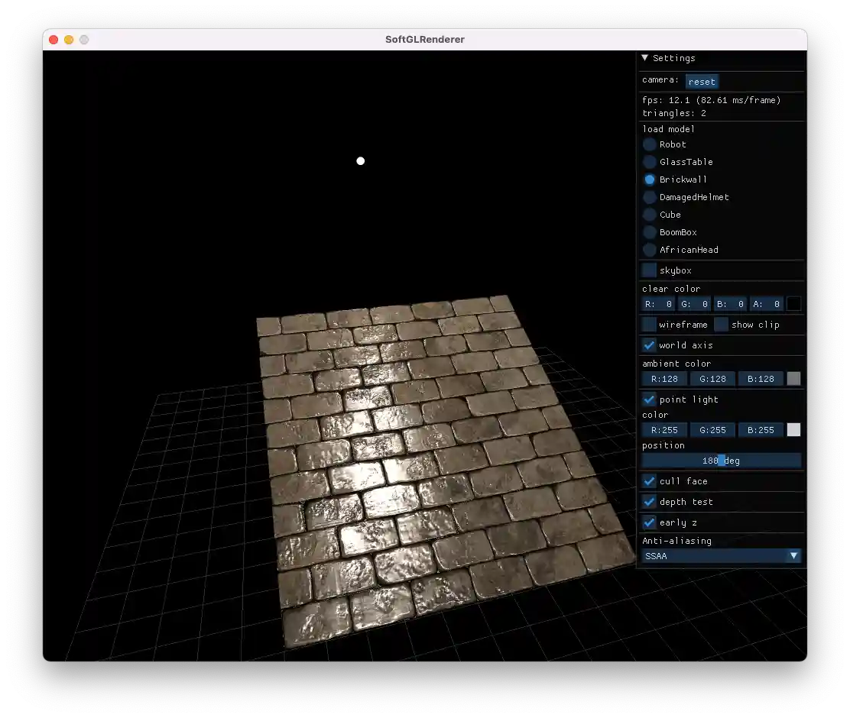
Task: Disable the world axis checkbox
Action: (649, 345)
